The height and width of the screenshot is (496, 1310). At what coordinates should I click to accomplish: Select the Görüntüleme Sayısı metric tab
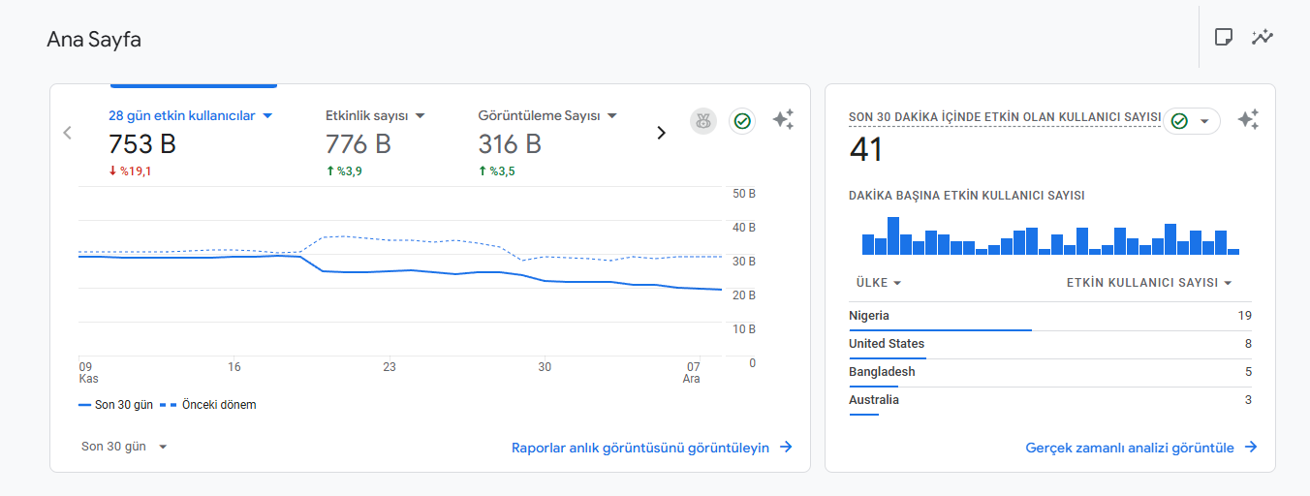coord(548,143)
